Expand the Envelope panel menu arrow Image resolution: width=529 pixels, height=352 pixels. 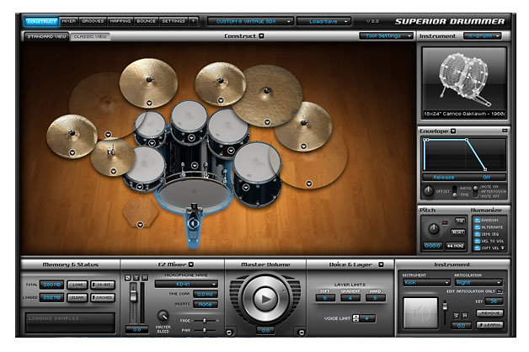point(453,131)
